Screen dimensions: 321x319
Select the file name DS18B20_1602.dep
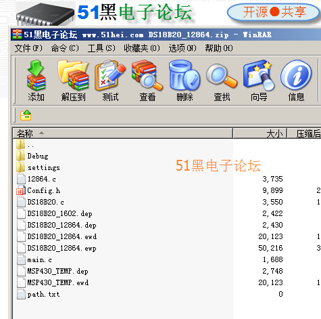pyautogui.click(x=59, y=213)
